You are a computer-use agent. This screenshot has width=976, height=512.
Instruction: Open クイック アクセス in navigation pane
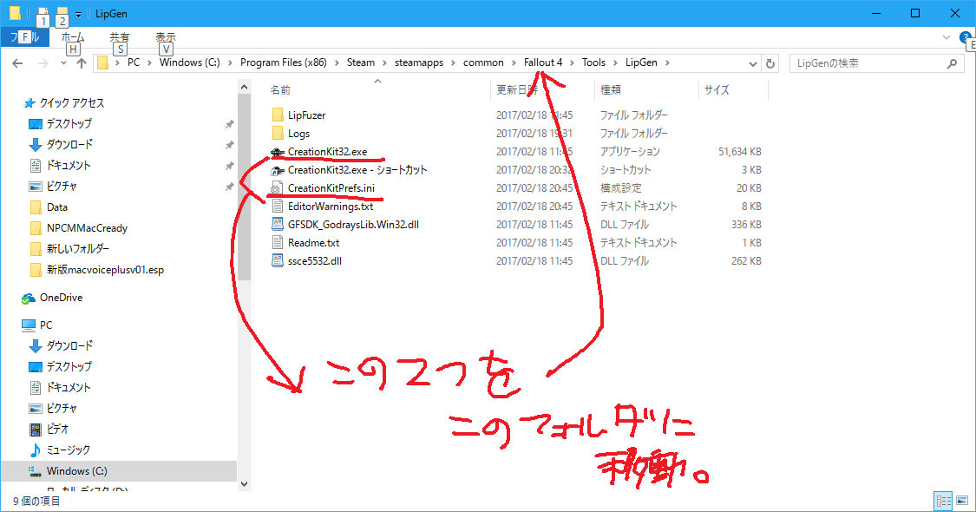pyautogui.click(x=72, y=102)
